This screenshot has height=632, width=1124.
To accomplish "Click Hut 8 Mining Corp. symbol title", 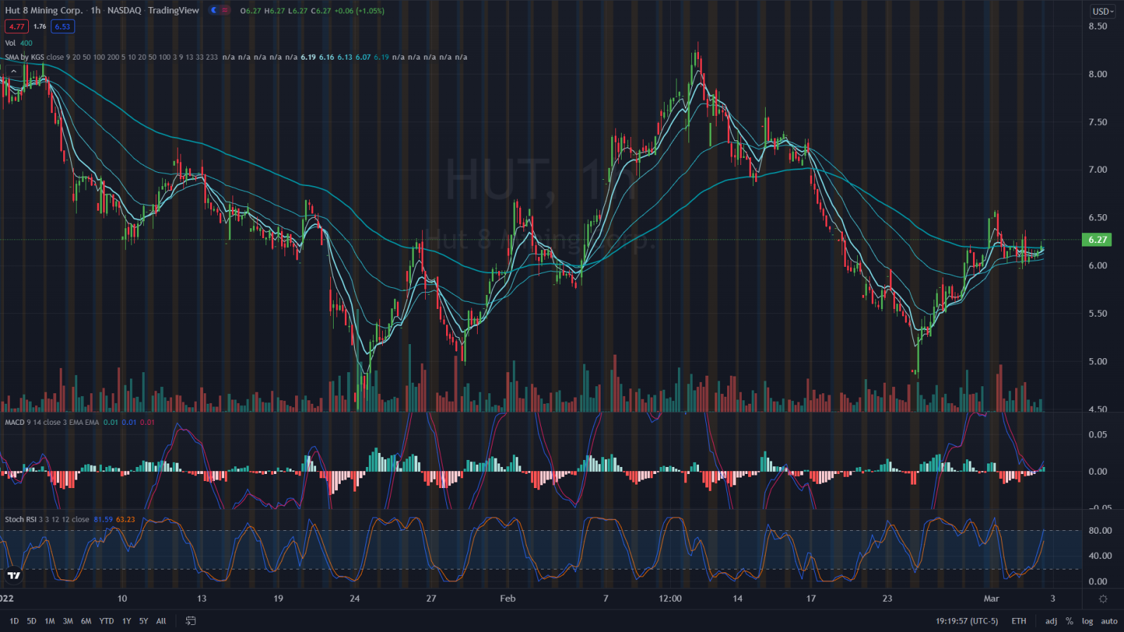I will 44,11.
